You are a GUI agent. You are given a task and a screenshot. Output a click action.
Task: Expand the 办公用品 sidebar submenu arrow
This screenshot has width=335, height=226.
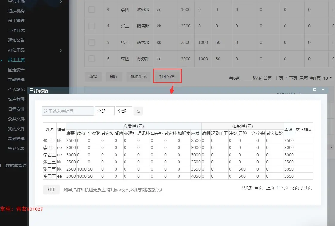tap(61, 51)
